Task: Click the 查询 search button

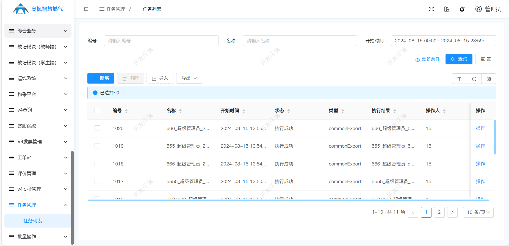Action: point(459,59)
